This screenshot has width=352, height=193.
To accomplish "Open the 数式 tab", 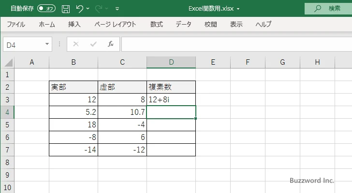I will pos(157,24).
